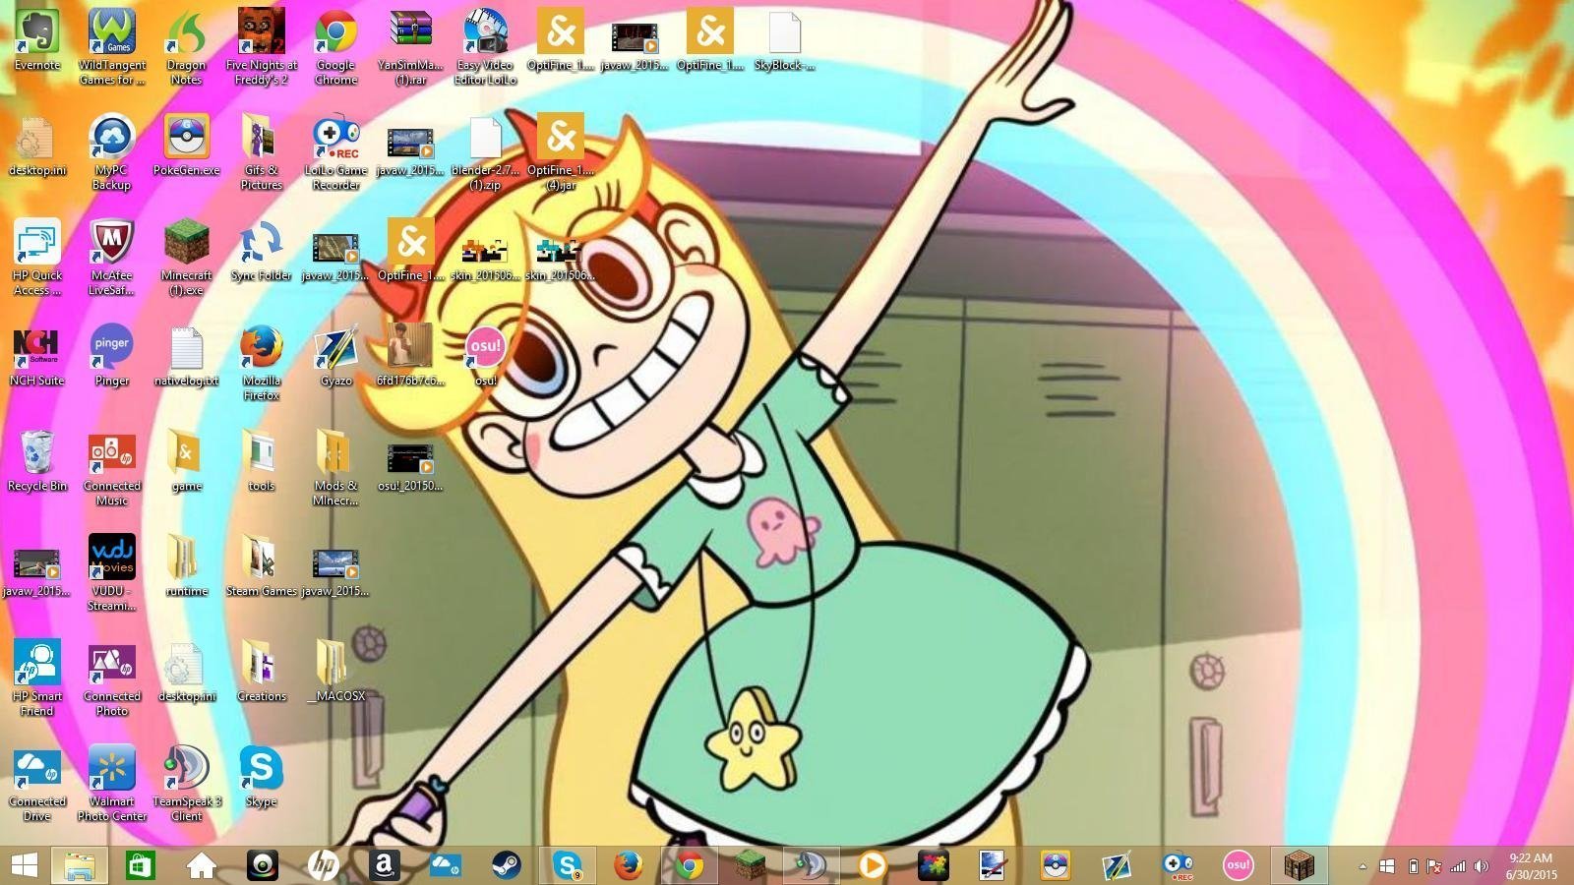
Task: Open the volume control in system tray
Action: pyautogui.click(x=1482, y=866)
